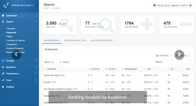The width and height of the screenshot is (196, 106).
Task: Click the info icon beside date range
Action: pos(190,6)
